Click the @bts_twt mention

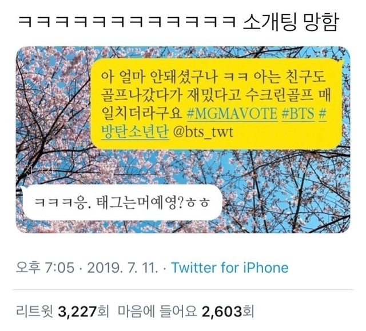(204, 132)
